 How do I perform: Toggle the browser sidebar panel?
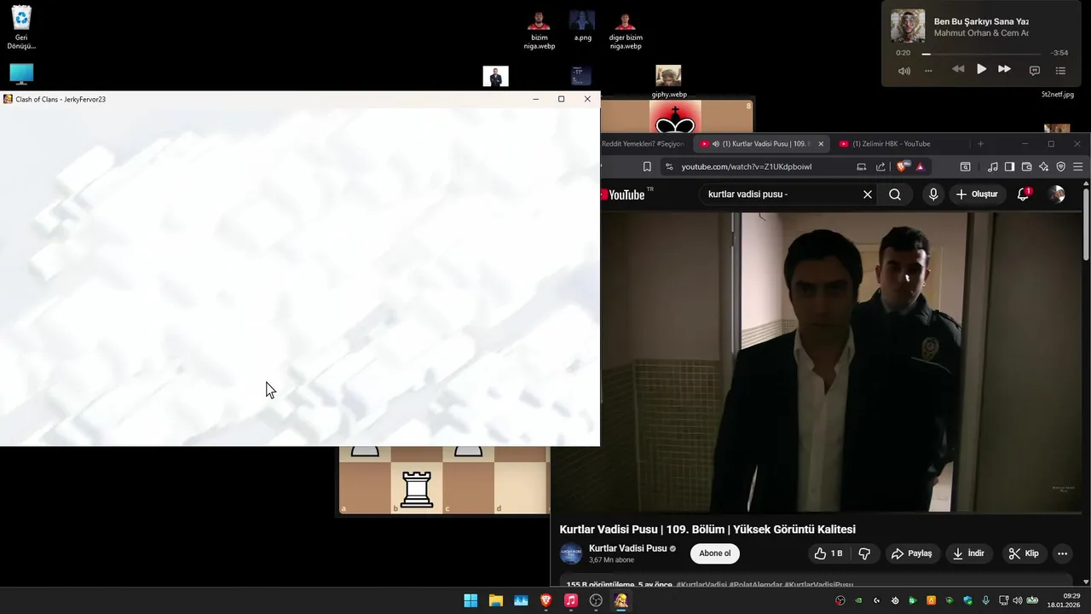1010,167
